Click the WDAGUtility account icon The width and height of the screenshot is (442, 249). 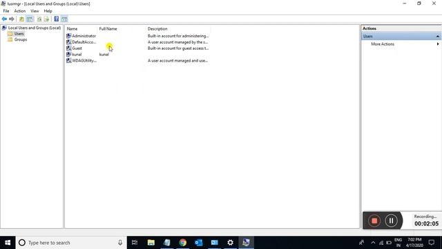[x=69, y=60]
